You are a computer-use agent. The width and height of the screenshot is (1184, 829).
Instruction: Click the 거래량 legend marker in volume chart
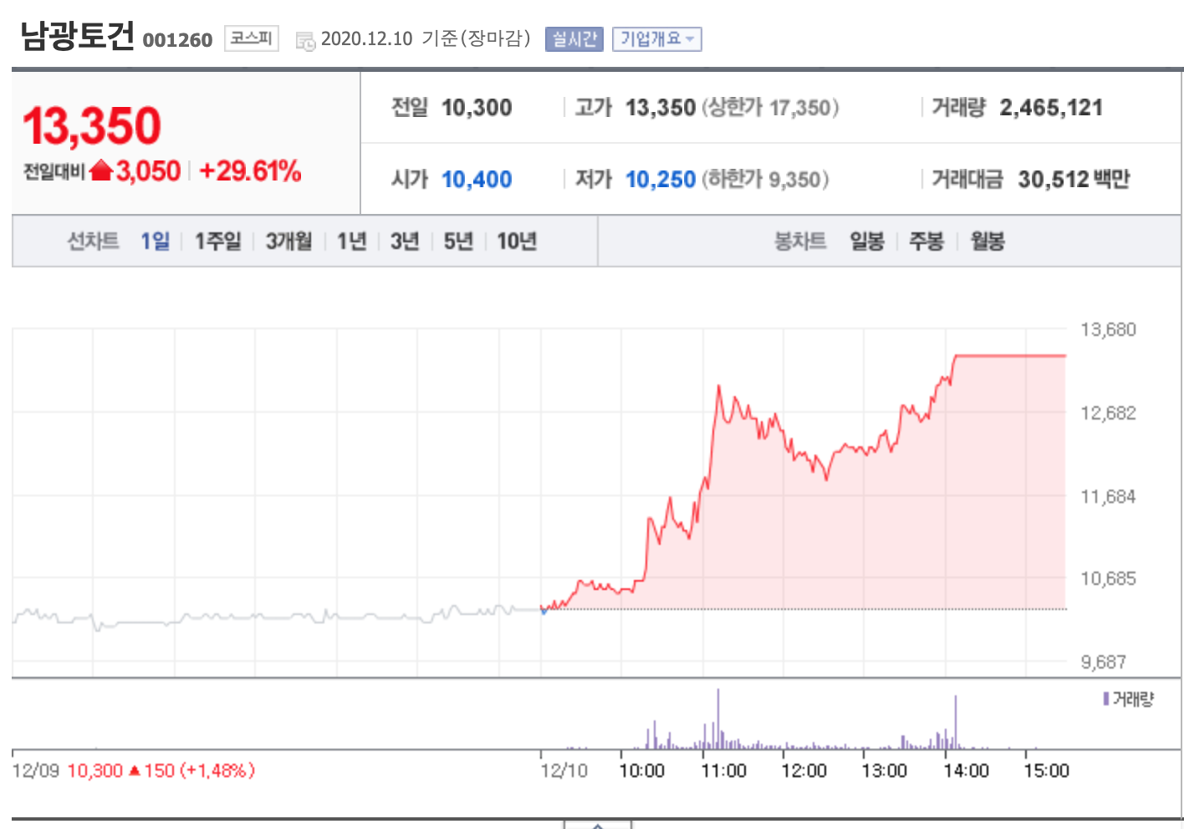coord(1106,699)
